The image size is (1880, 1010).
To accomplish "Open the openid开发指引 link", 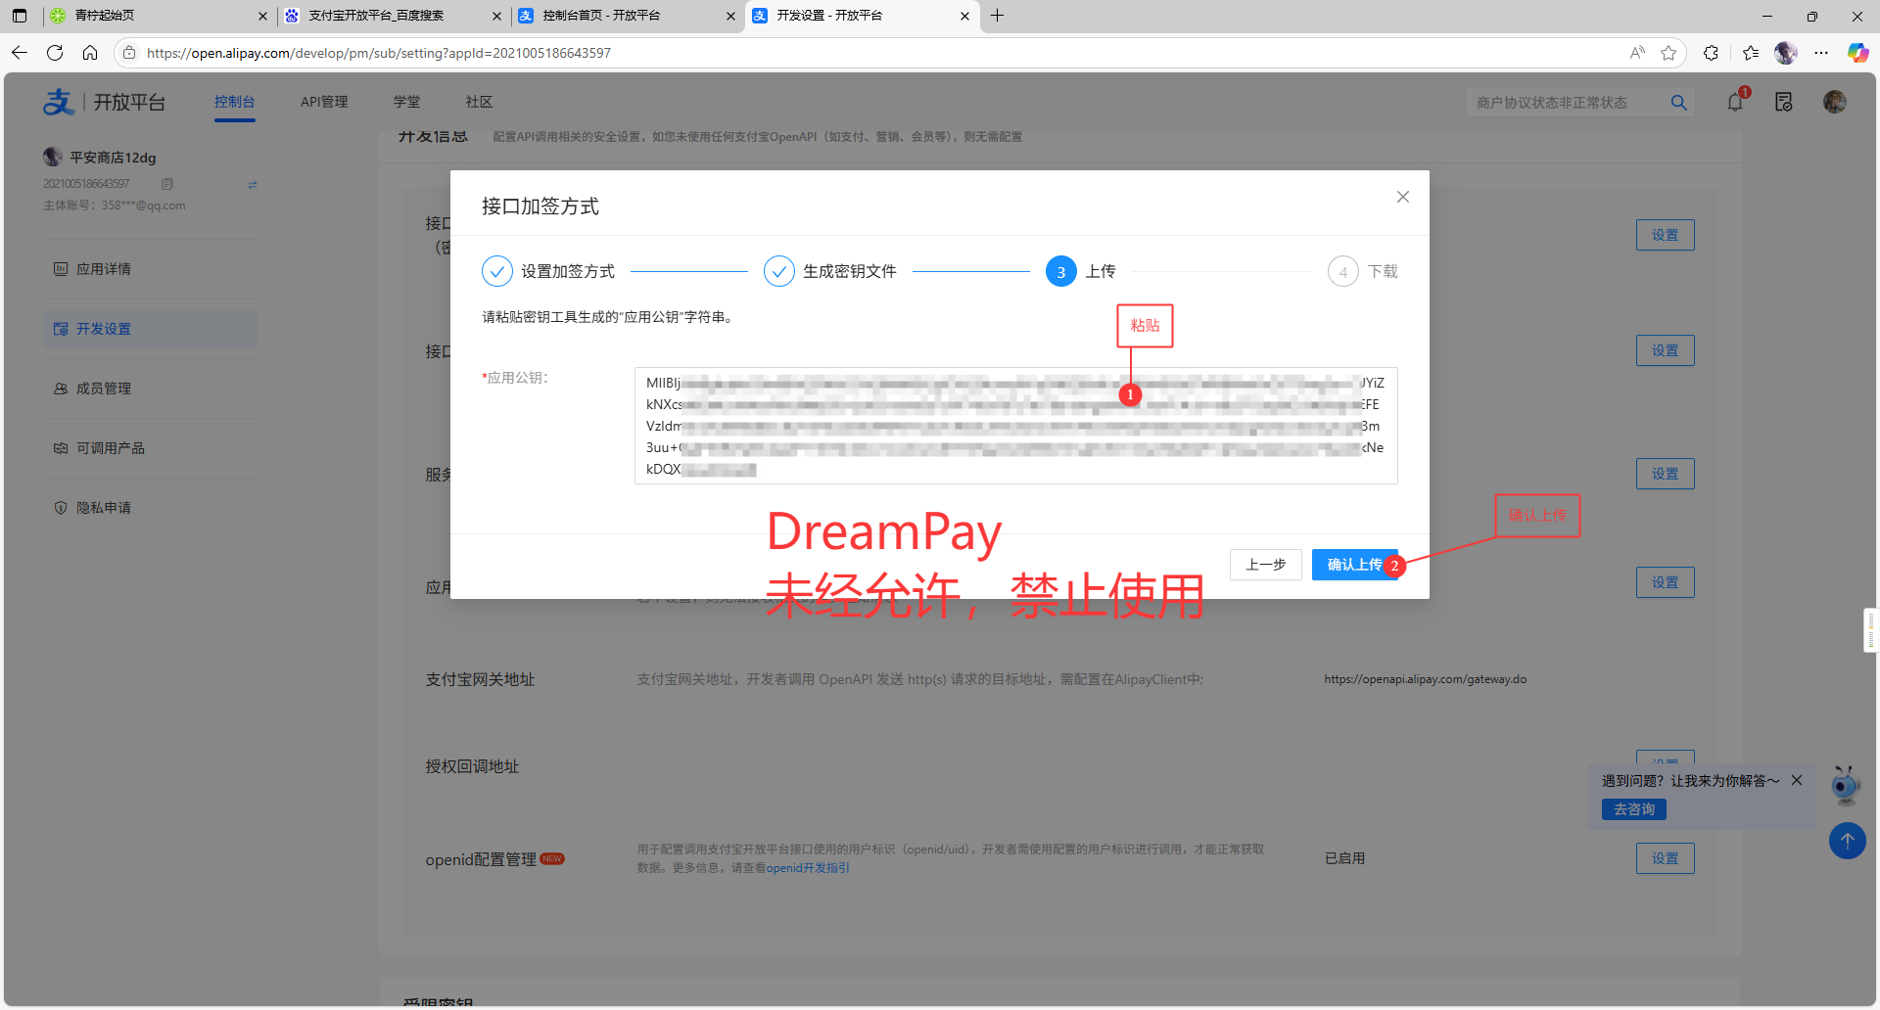I will [x=808, y=868].
